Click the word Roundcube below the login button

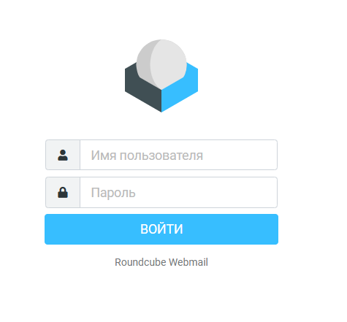pos(140,262)
